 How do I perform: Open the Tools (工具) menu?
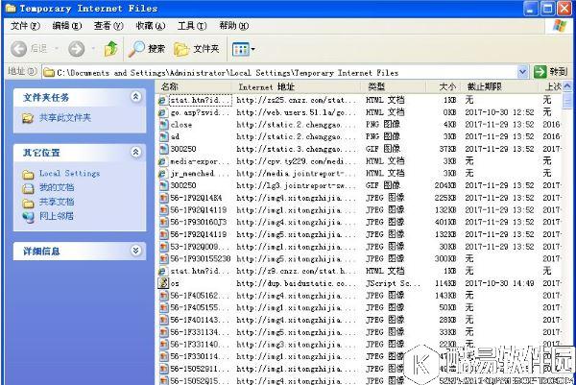(192, 26)
